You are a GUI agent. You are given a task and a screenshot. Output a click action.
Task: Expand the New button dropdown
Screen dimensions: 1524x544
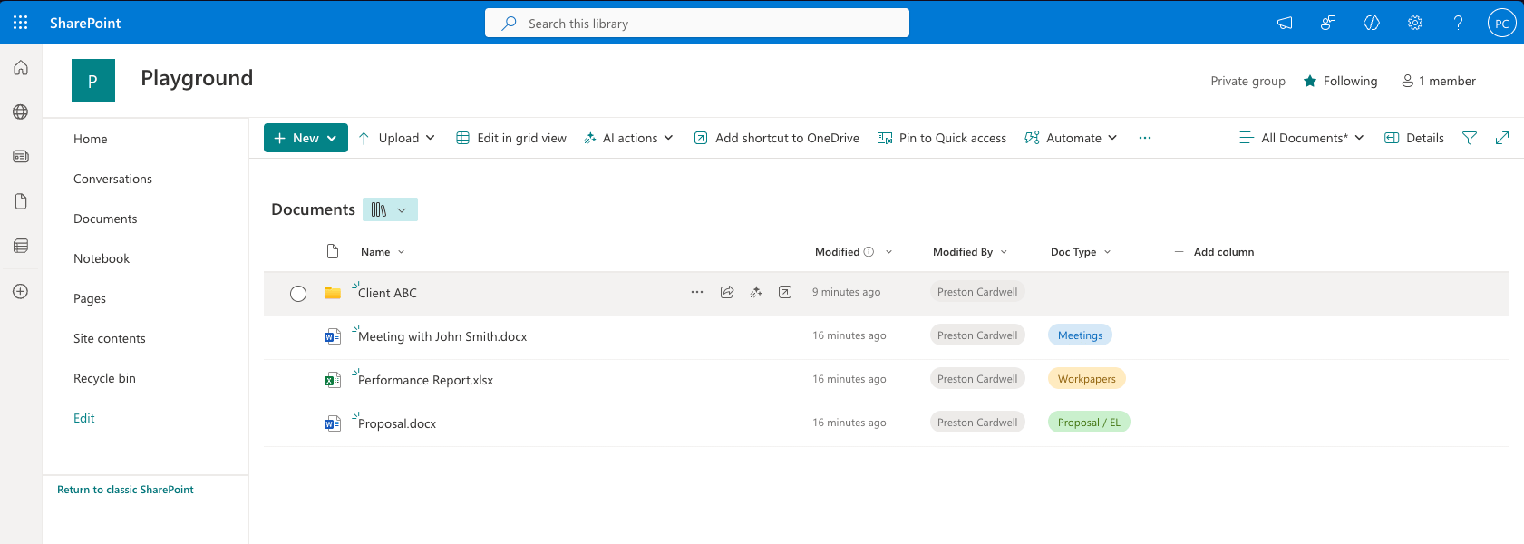point(332,138)
